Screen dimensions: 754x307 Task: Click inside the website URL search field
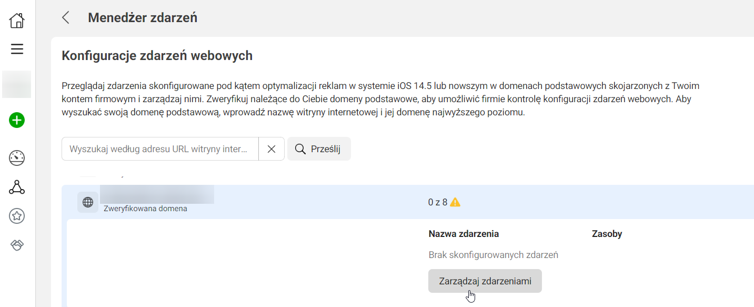point(158,148)
